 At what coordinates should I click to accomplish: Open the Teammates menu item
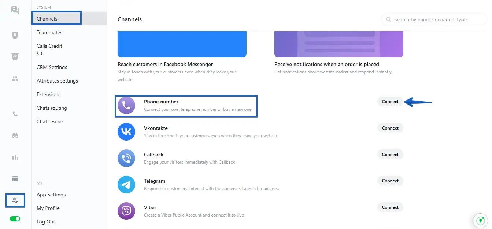point(49,32)
